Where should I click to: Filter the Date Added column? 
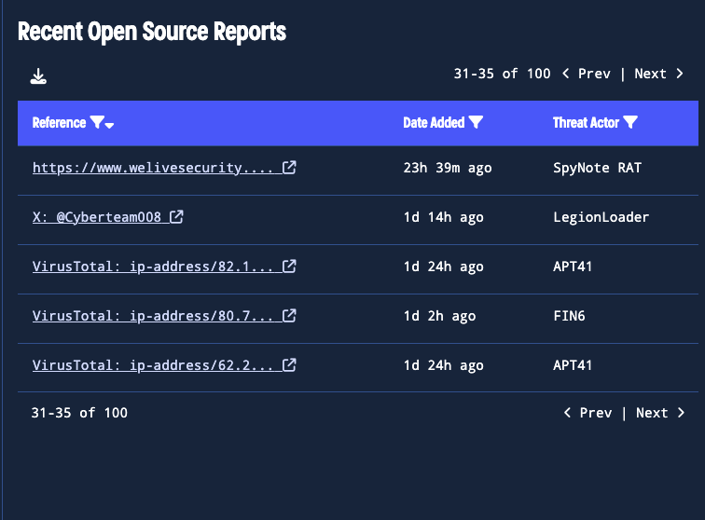(x=476, y=122)
